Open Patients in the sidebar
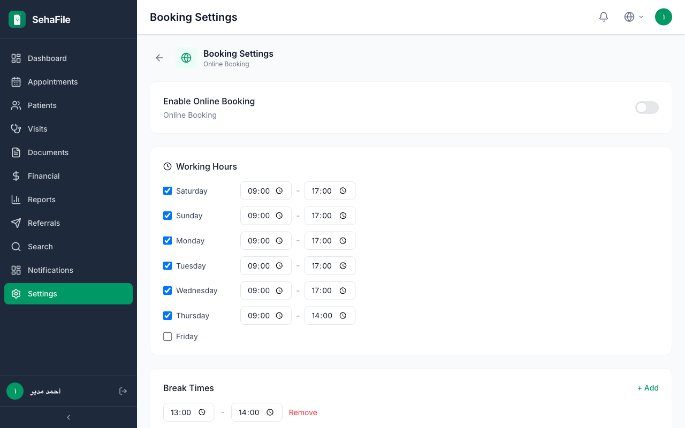 pyautogui.click(x=68, y=105)
